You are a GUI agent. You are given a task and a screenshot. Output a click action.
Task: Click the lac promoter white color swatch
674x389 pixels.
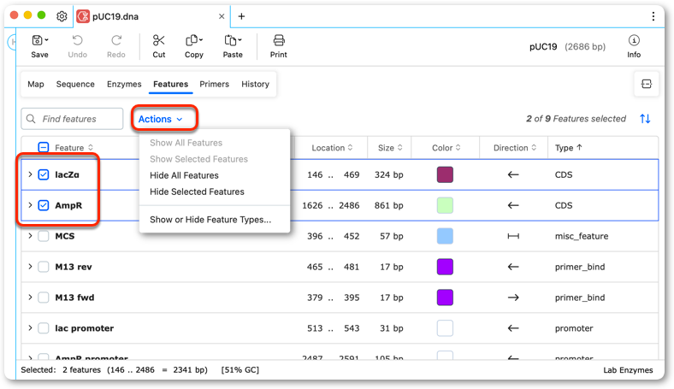click(x=445, y=328)
